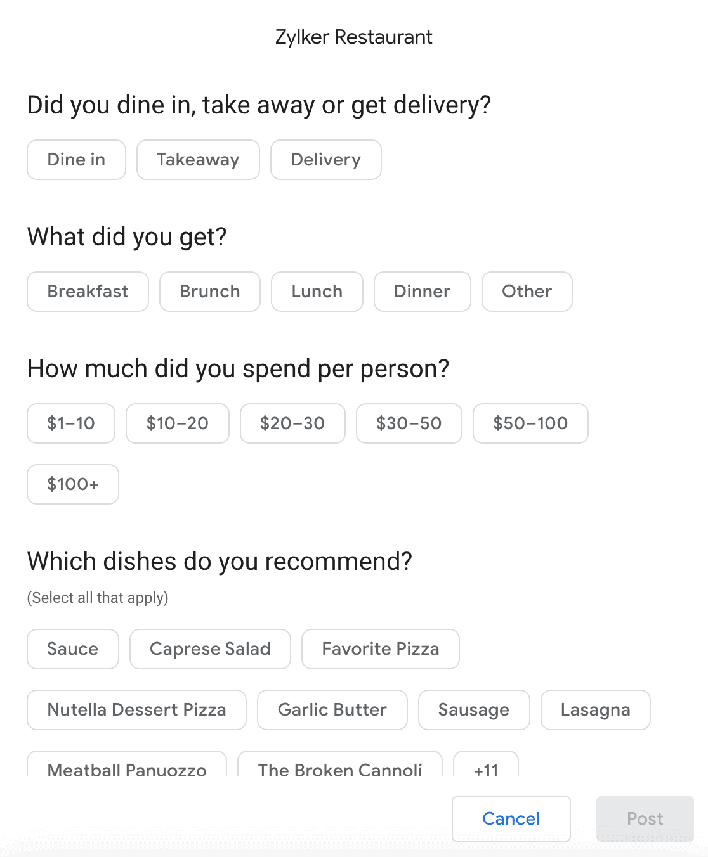Image resolution: width=708 pixels, height=857 pixels.
Task: Select Lunch as what you got
Action: (x=317, y=292)
